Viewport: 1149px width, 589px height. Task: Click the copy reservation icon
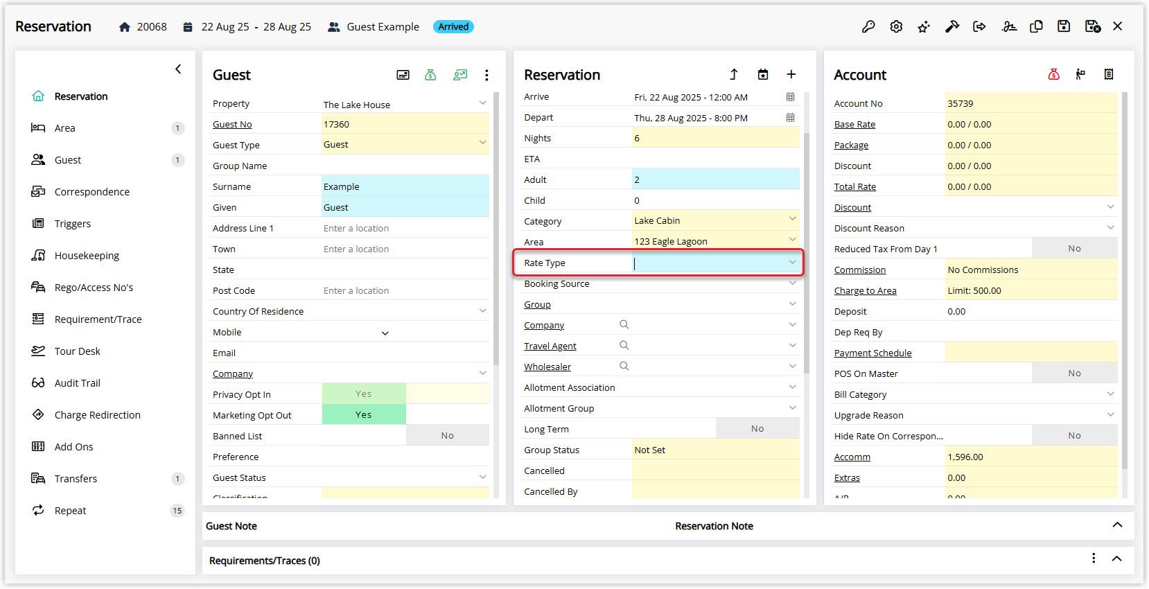click(1036, 26)
